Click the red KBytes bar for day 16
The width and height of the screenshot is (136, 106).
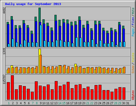pyautogui.click(x=68, y=91)
